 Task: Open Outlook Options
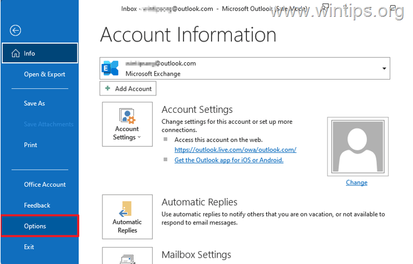(x=40, y=226)
